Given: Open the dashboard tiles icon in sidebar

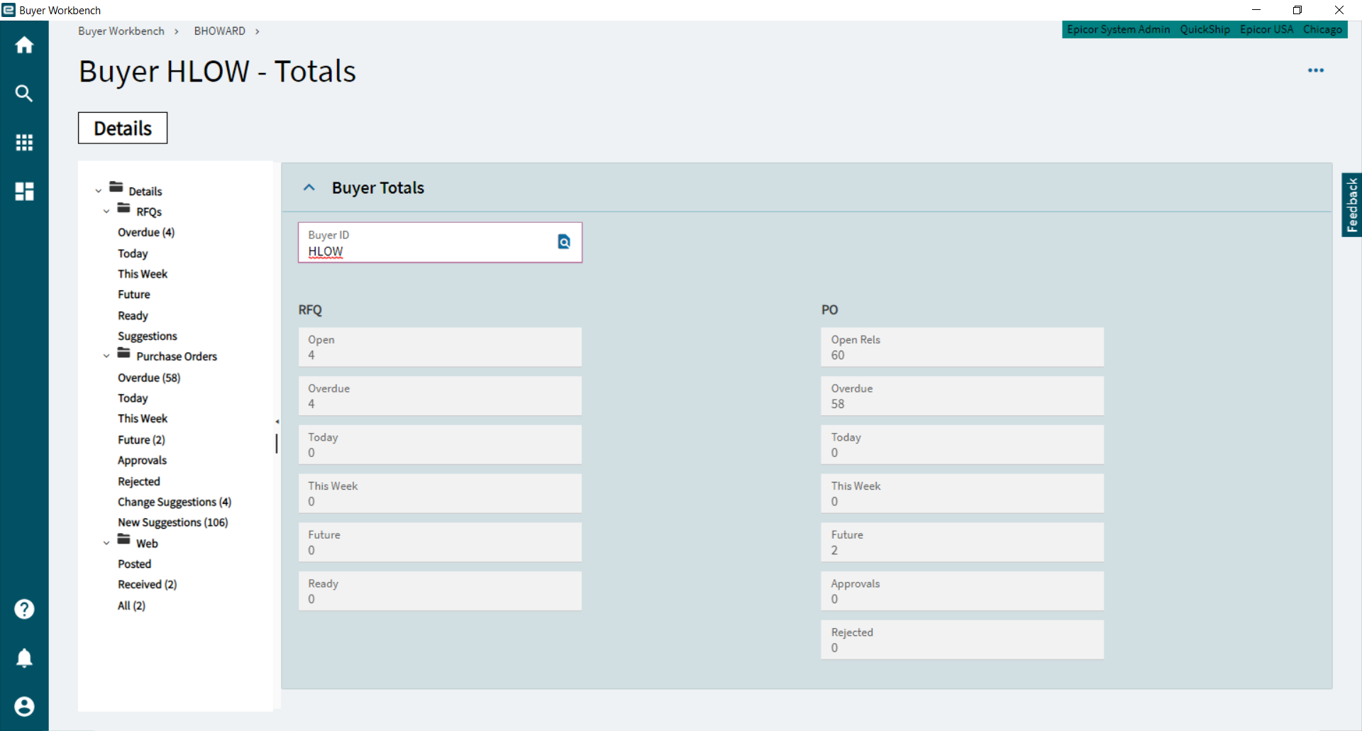Looking at the screenshot, I should pos(24,191).
